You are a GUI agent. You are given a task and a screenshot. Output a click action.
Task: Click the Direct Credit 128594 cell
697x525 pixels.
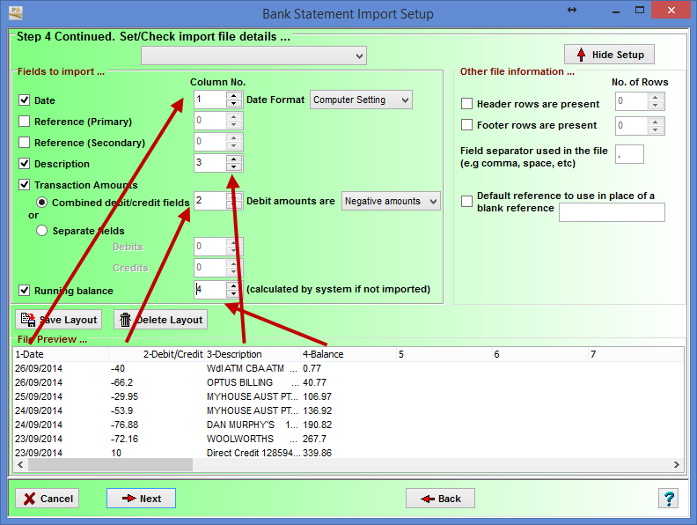click(x=252, y=453)
